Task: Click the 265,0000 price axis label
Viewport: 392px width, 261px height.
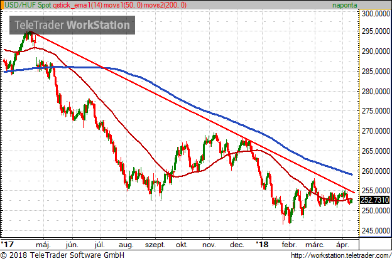Action: pyautogui.click(x=376, y=151)
